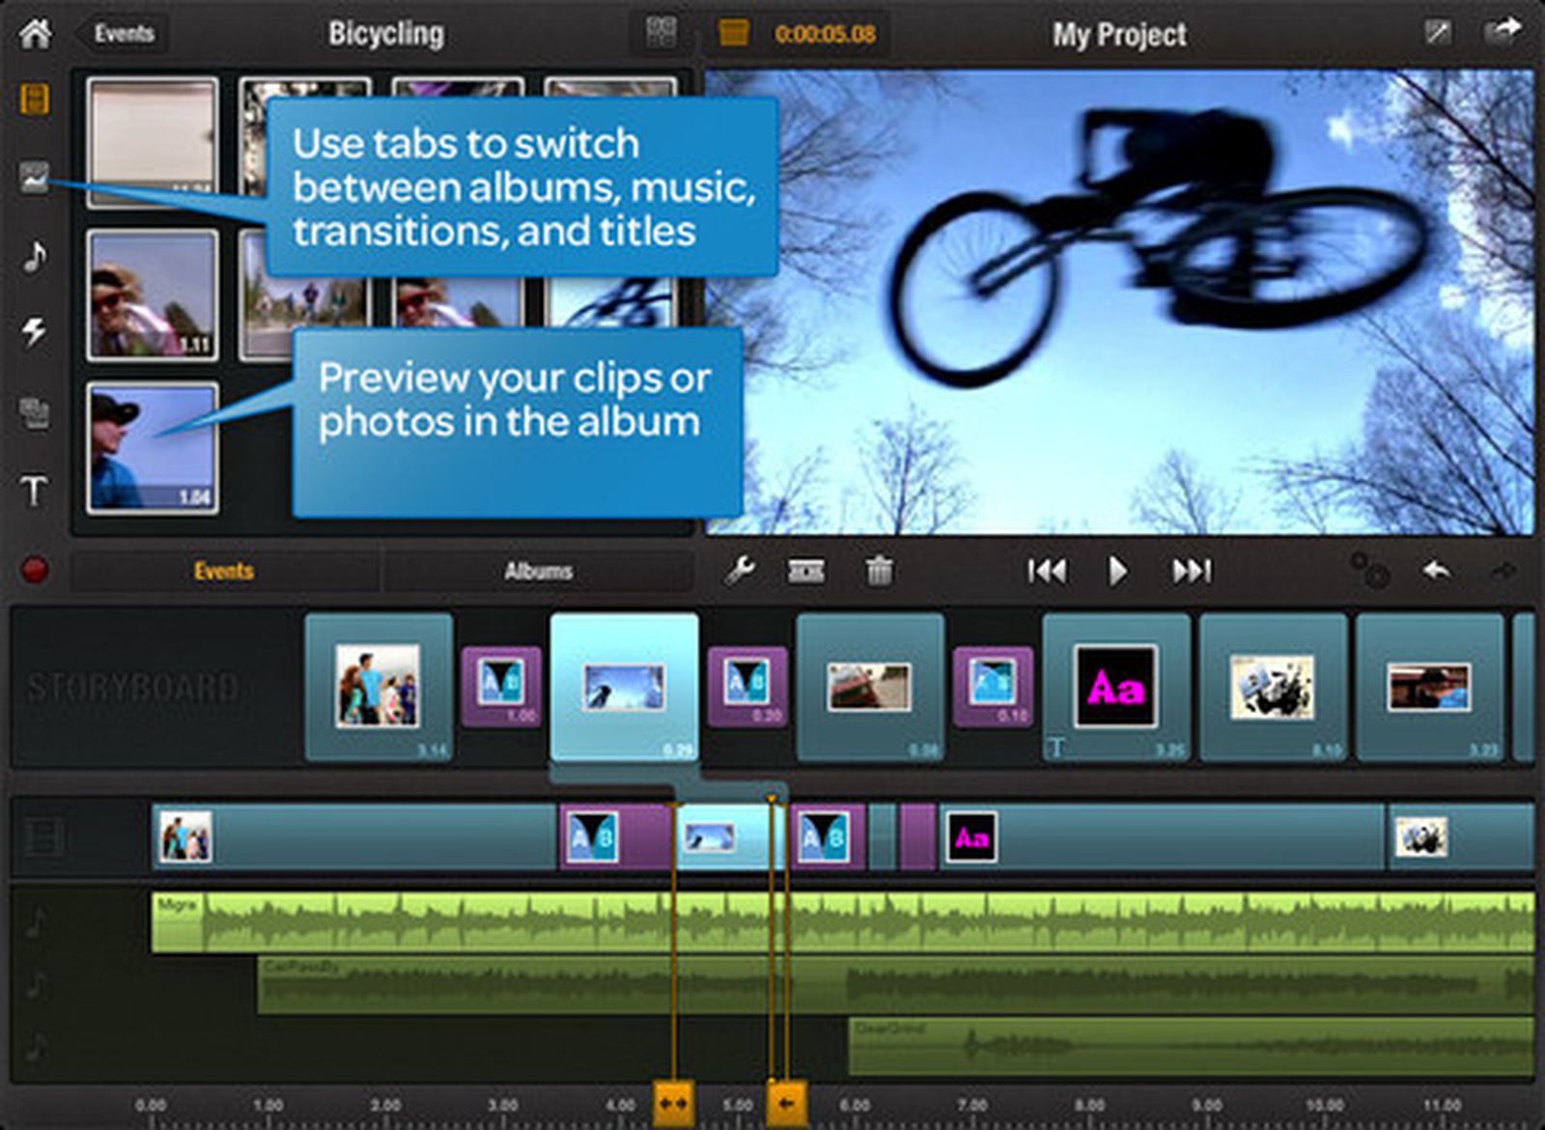The width and height of the screenshot is (1545, 1130).
Task: Toggle the album grid view icon
Action: click(660, 33)
